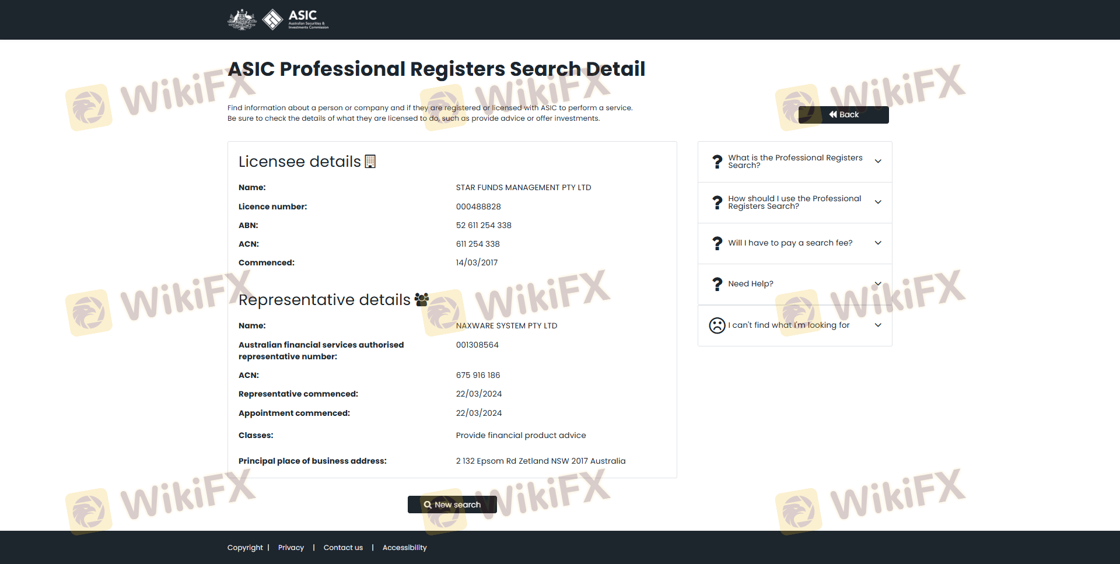Viewport: 1120px width, 564px height.
Task: Click question mark icon beside Need Help
Action: coord(717,284)
